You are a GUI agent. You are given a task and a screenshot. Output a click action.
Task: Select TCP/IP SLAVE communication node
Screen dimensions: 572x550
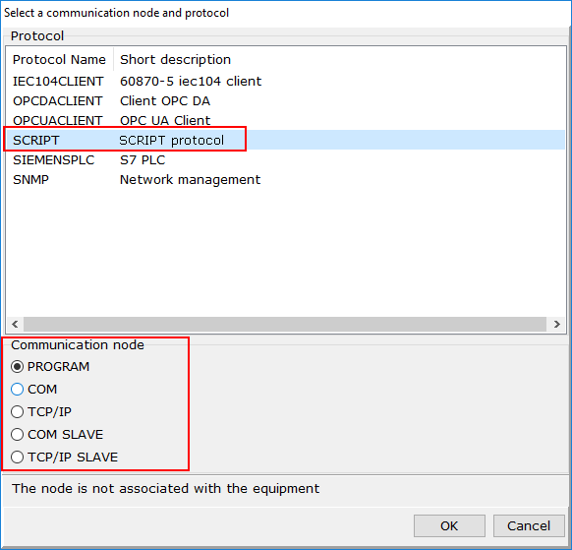(x=65, y=457)
